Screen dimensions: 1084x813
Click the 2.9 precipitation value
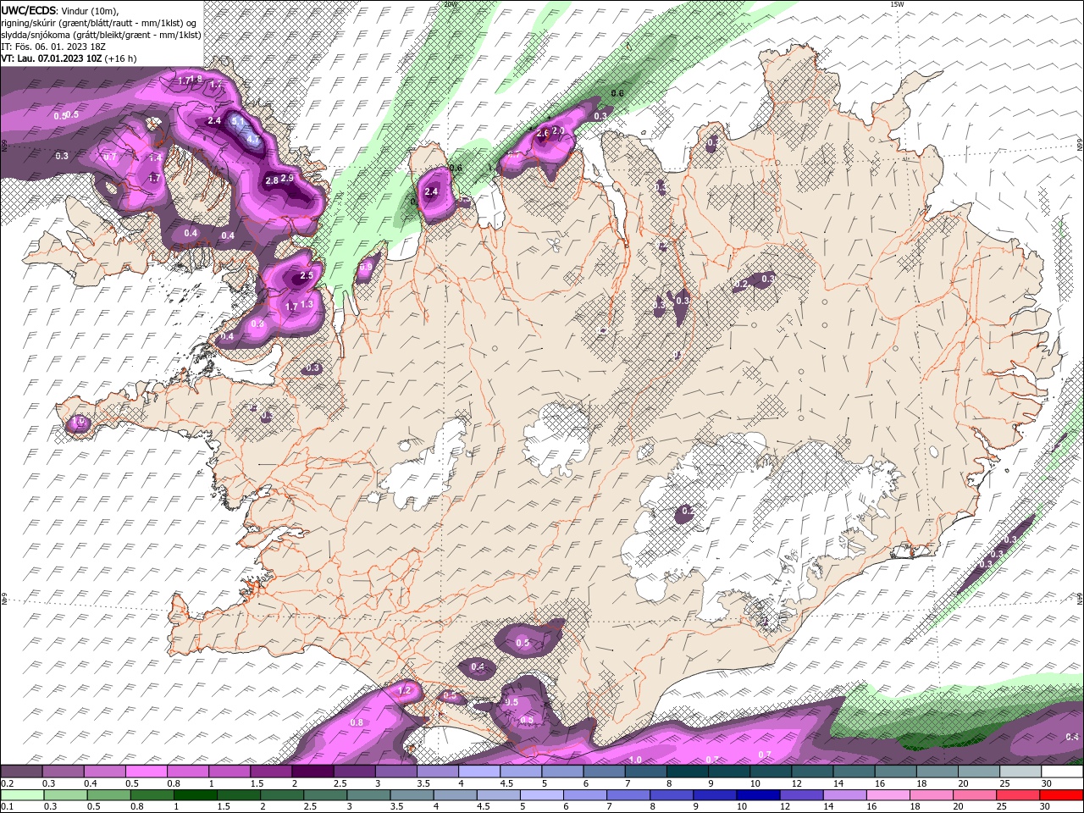pyautogui.click(x=287, y=178)
